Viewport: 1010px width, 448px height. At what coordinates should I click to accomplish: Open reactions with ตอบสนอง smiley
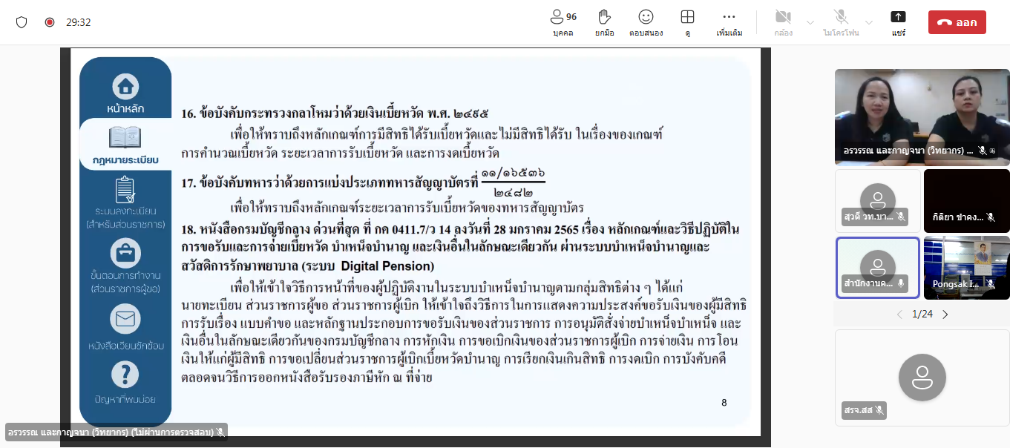646,22
